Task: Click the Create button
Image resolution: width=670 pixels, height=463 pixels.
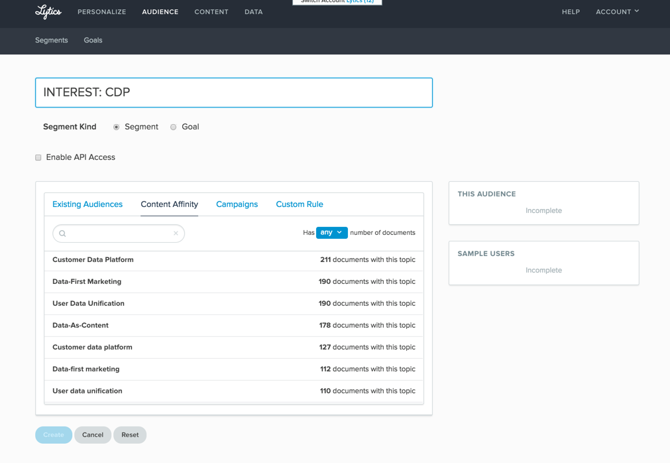Action: (x=54, y=434)
